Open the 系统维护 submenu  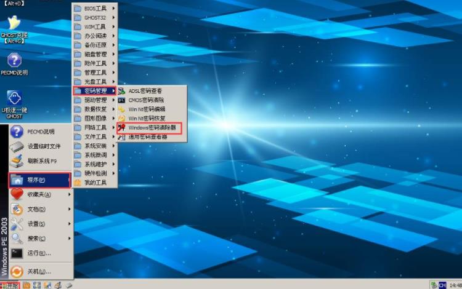point(95,164)
